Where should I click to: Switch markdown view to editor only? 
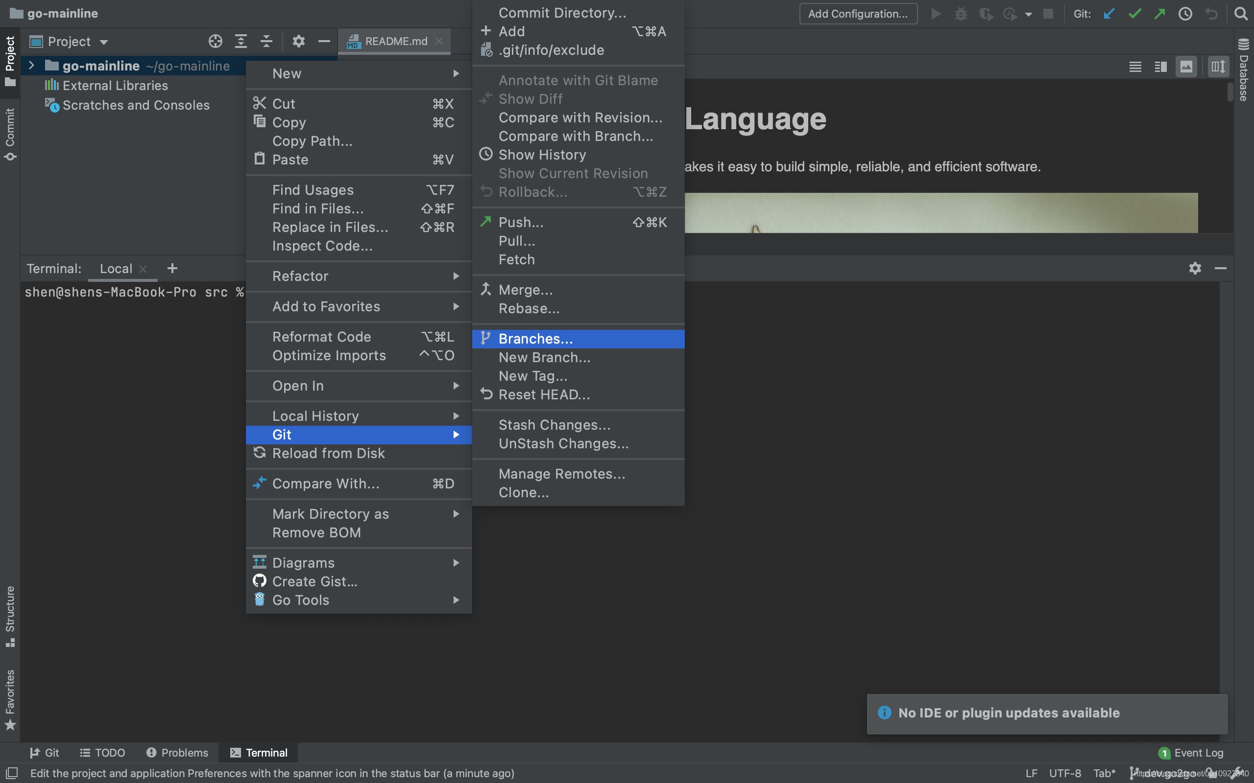1135,67
